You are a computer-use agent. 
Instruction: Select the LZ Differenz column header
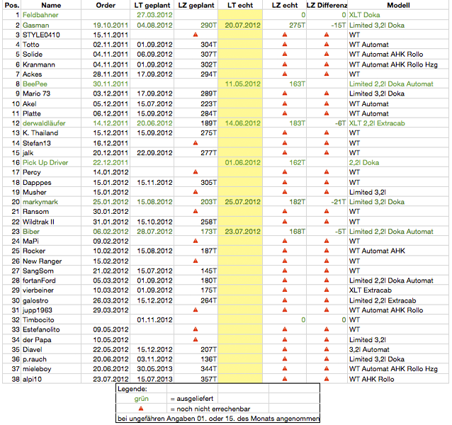click(327, 5)
